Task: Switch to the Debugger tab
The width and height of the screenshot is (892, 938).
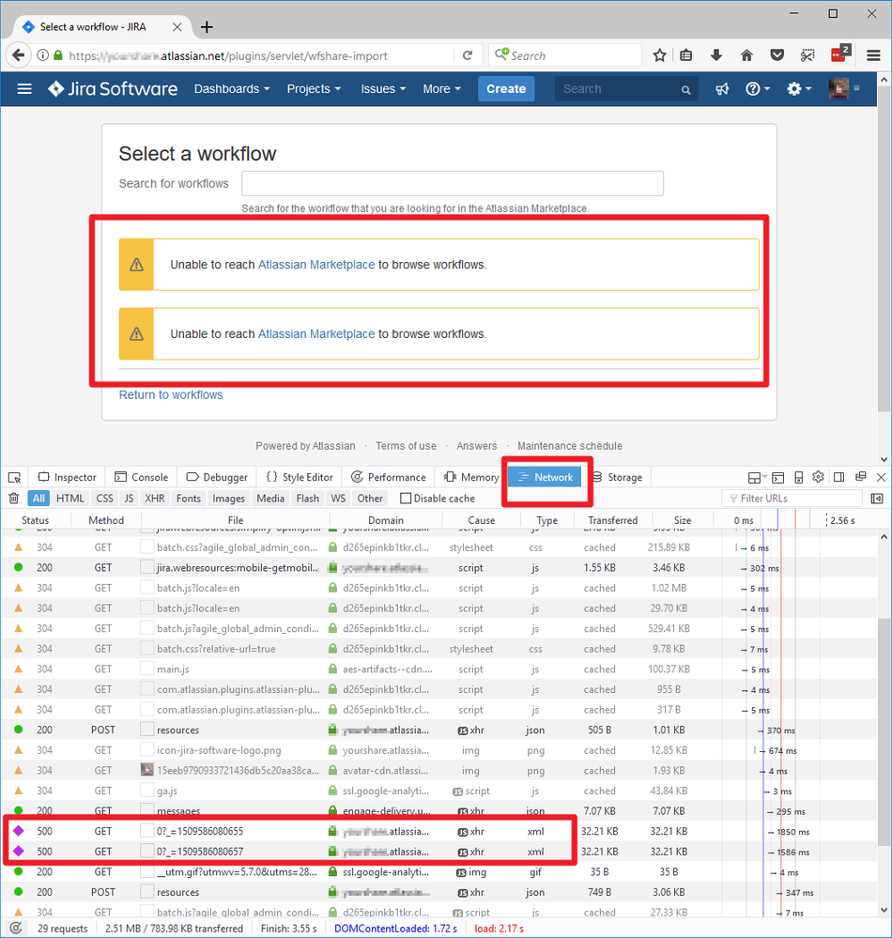Action: coord(217,477)
